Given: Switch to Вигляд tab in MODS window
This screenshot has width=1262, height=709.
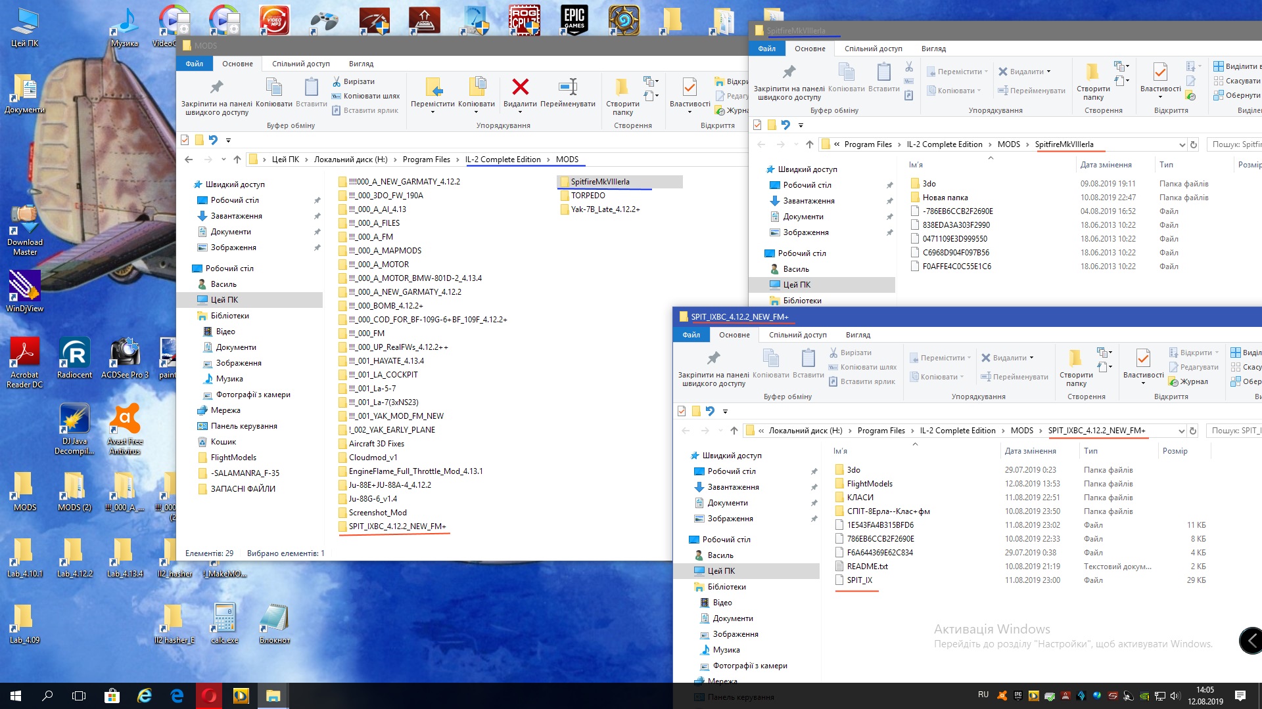Looking at the screenshot, I should pyautogui.click(x=361, y=64).
